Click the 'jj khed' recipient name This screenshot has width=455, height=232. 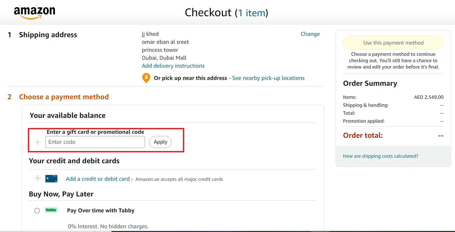coord(150,34)
